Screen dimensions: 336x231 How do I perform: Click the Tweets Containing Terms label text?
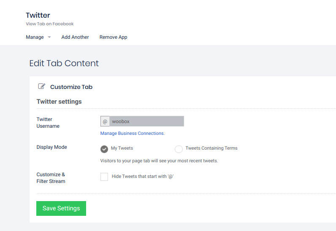211,148
